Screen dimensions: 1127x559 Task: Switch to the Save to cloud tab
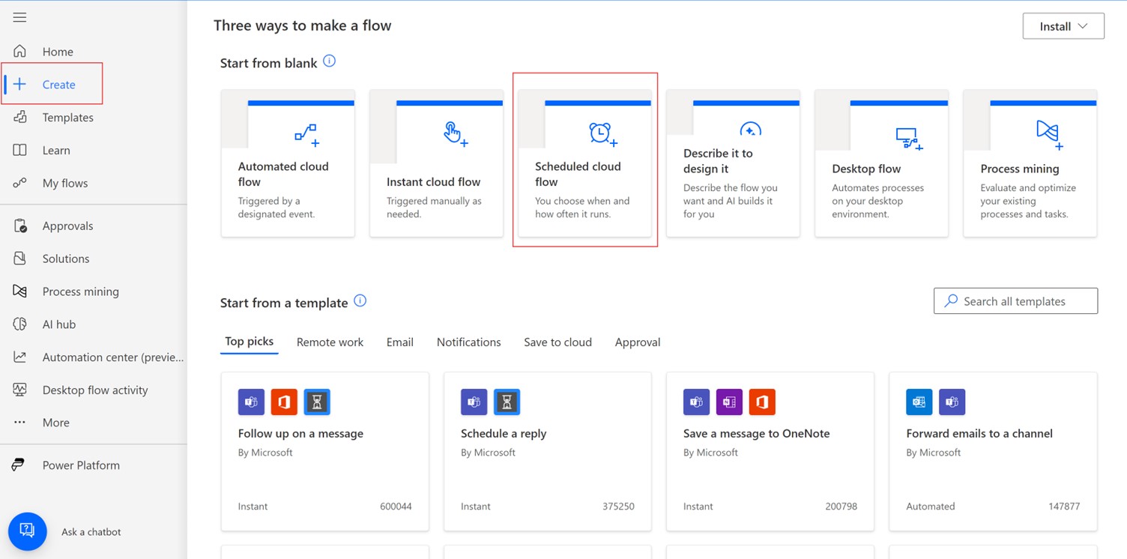(x=558, y=342)
